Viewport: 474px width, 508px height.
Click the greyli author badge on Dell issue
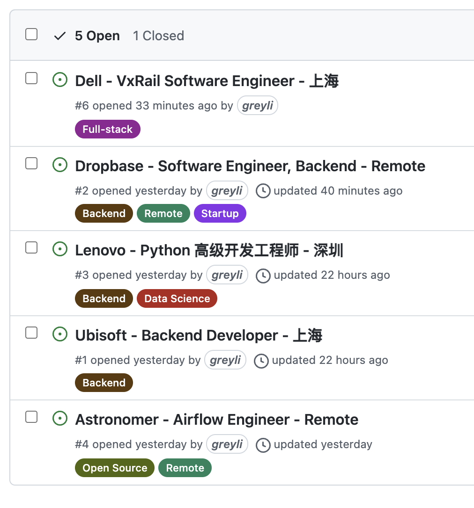pos(258,106)
